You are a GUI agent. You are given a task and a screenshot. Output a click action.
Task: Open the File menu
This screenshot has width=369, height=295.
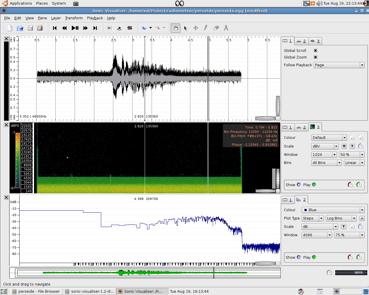click(x=7, y=18)
